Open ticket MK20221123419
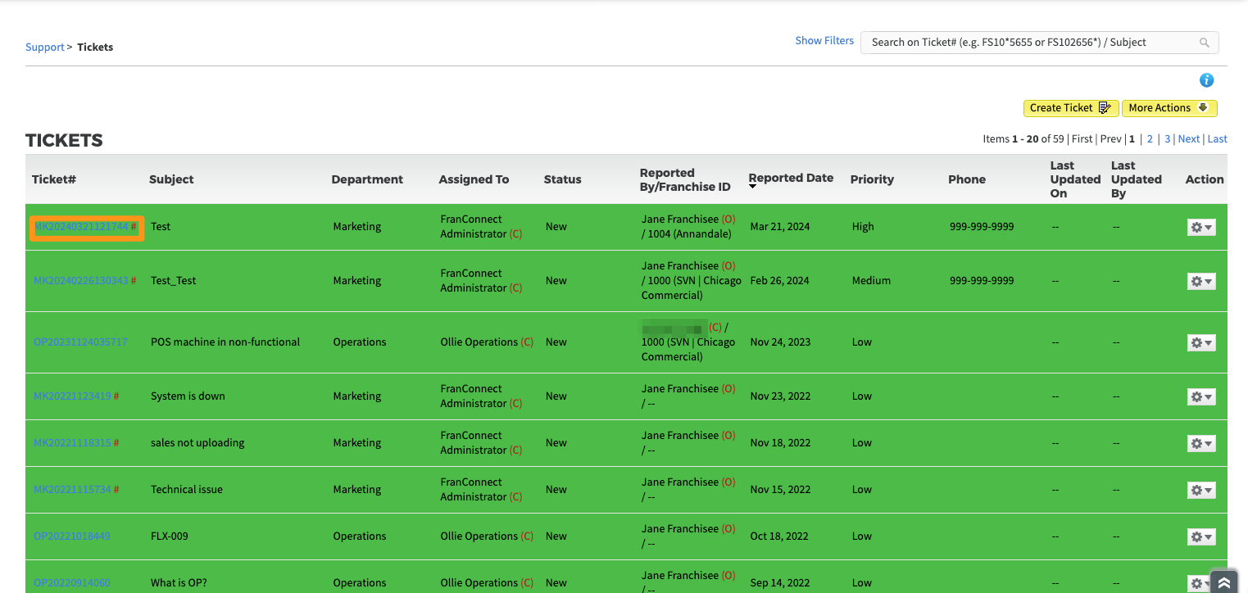The height and width of the screenshot is (593, 1248). coord(72,396)
